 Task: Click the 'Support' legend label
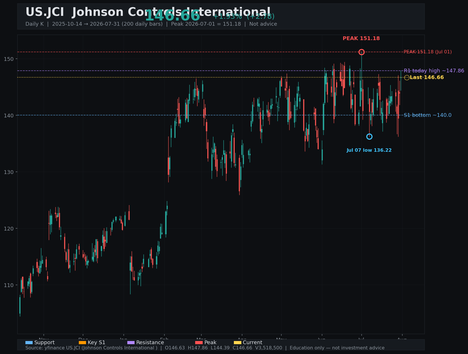(x=44, y=342)
